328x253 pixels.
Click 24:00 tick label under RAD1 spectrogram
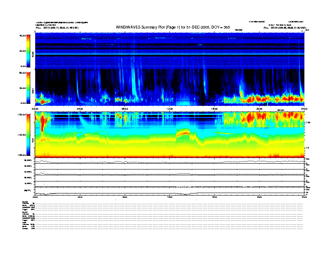(304, 109)
